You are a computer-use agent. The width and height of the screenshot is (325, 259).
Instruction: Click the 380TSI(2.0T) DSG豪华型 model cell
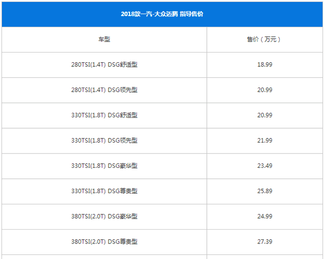(104, 216)
